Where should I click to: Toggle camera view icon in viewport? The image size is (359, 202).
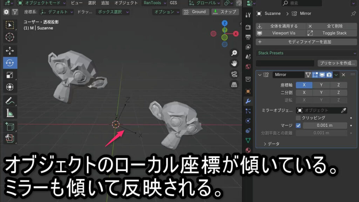pyautogui.click(x=234, y=74)
